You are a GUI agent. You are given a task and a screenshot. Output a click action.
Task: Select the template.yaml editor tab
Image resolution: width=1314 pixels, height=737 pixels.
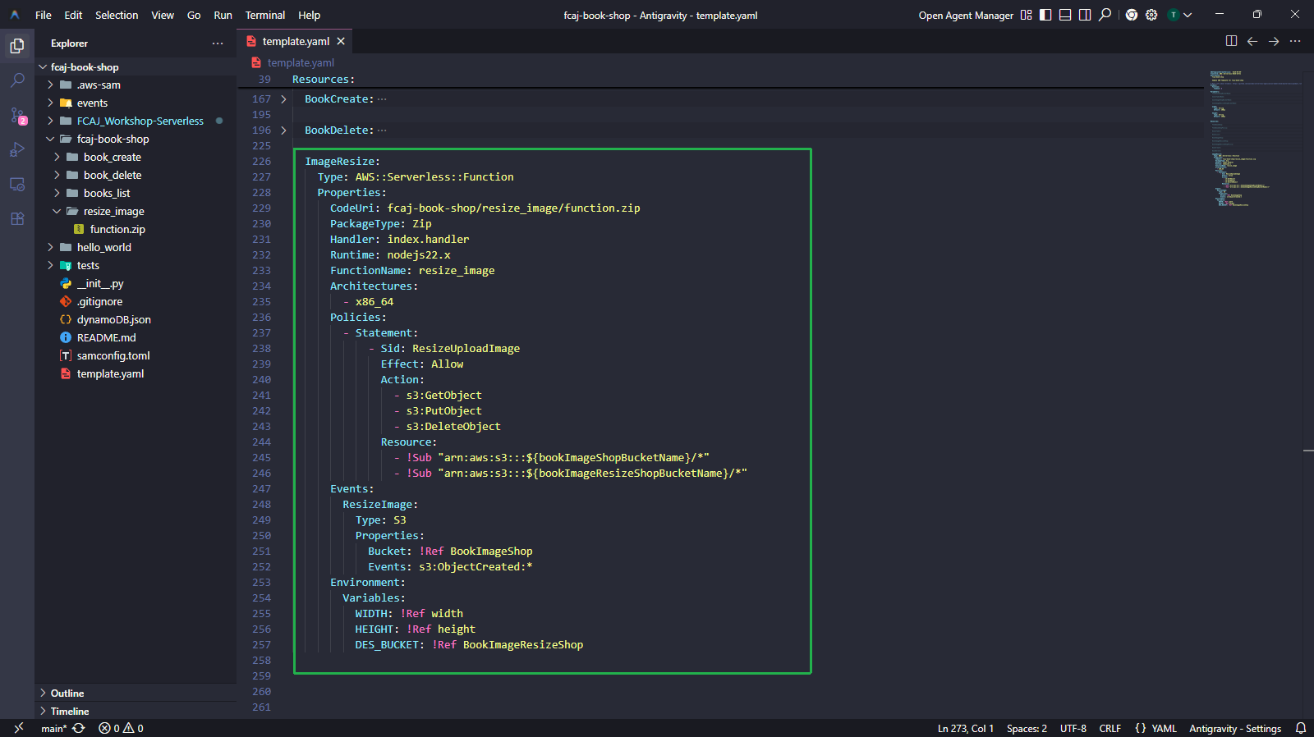[296, 41]
